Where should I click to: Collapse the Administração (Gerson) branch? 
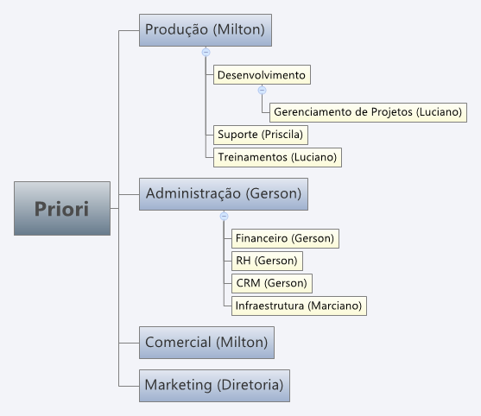pos(224,216)
